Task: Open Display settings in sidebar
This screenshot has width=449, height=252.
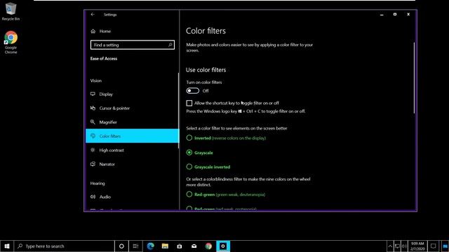Action: pos(133,94)
